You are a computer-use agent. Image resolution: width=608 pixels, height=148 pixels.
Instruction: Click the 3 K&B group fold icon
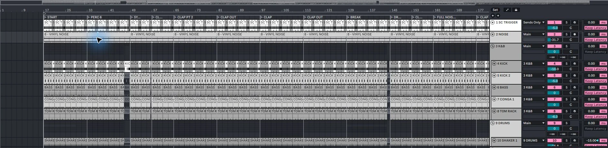click(492, 46)
